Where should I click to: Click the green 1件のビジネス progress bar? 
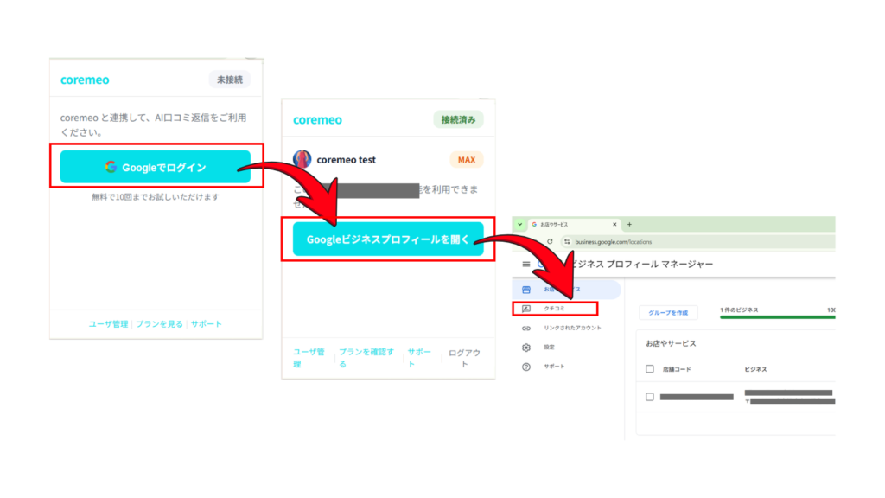point(777,317)
